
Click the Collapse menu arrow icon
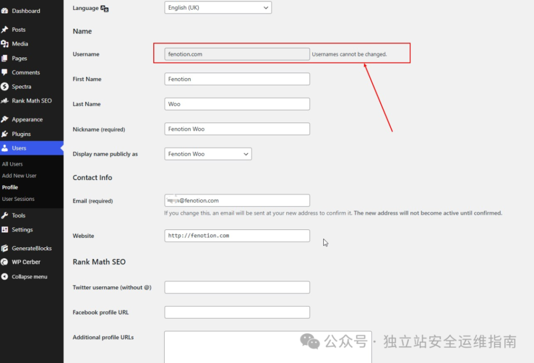(5, 276)
